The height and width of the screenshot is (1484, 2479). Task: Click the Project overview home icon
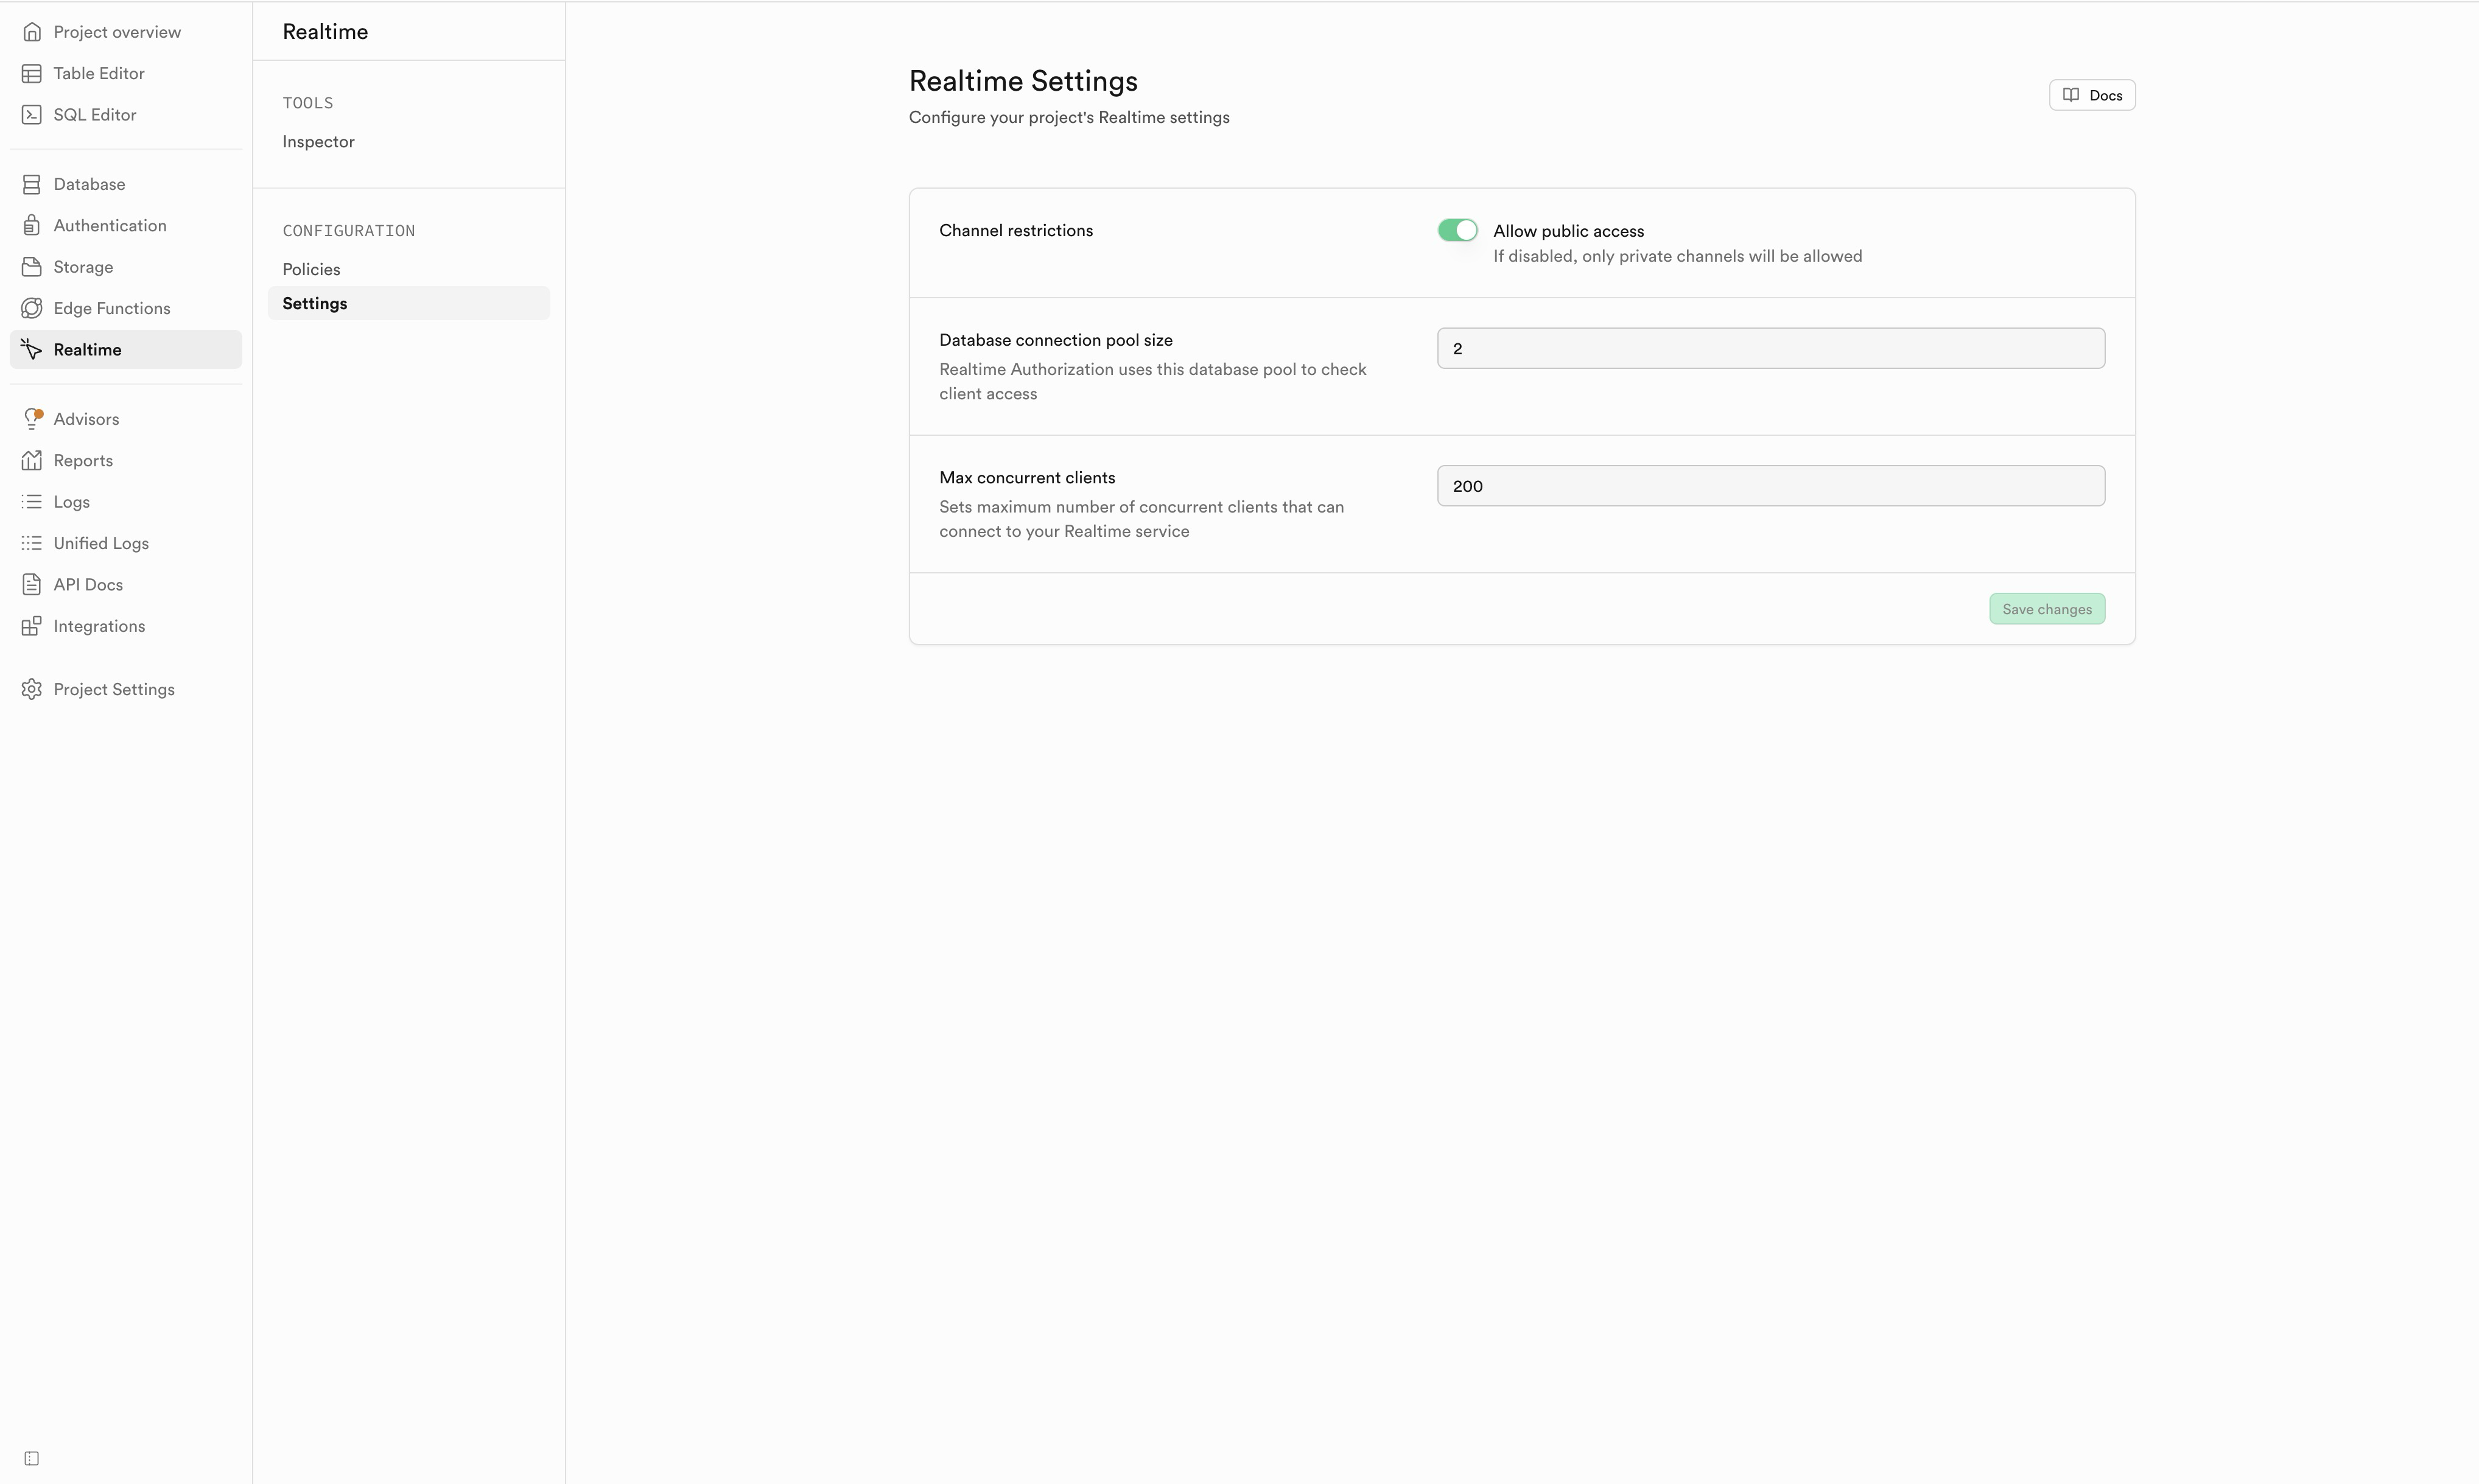[x=32, y=32]
